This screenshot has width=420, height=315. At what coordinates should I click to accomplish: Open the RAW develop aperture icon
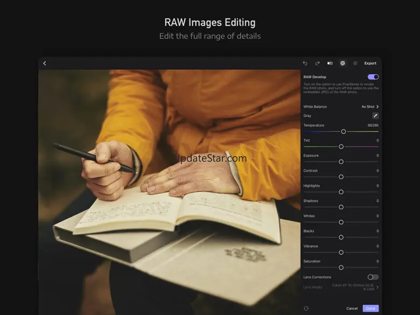pos(342,64)
